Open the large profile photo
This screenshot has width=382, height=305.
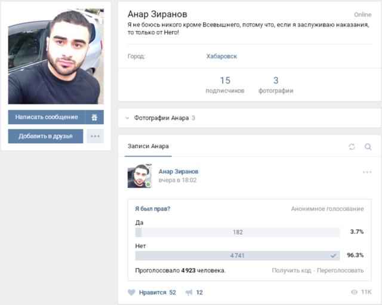(x=56, y=57)
